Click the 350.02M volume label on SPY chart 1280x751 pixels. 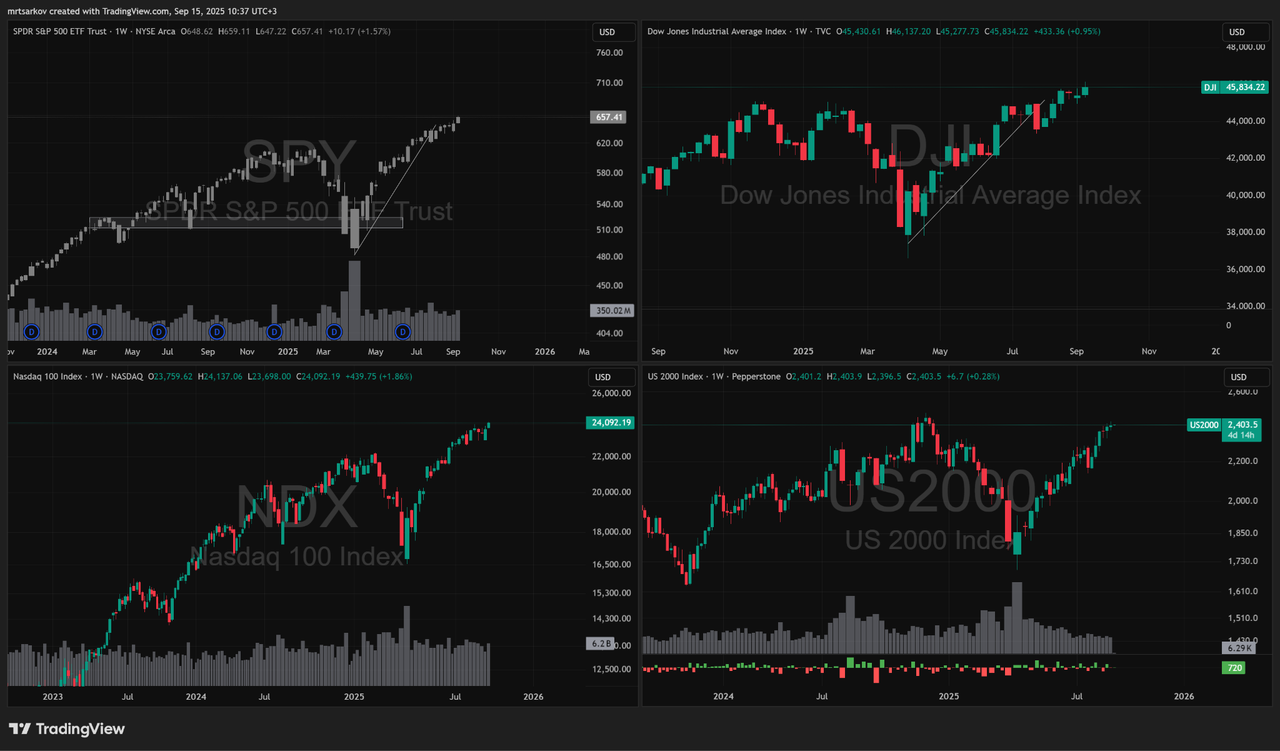(x=612, y=311)
